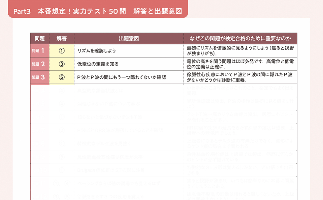This screenshot has height=200, width=323.
Task: Select the 問題 2 row label
Action: 40,64
